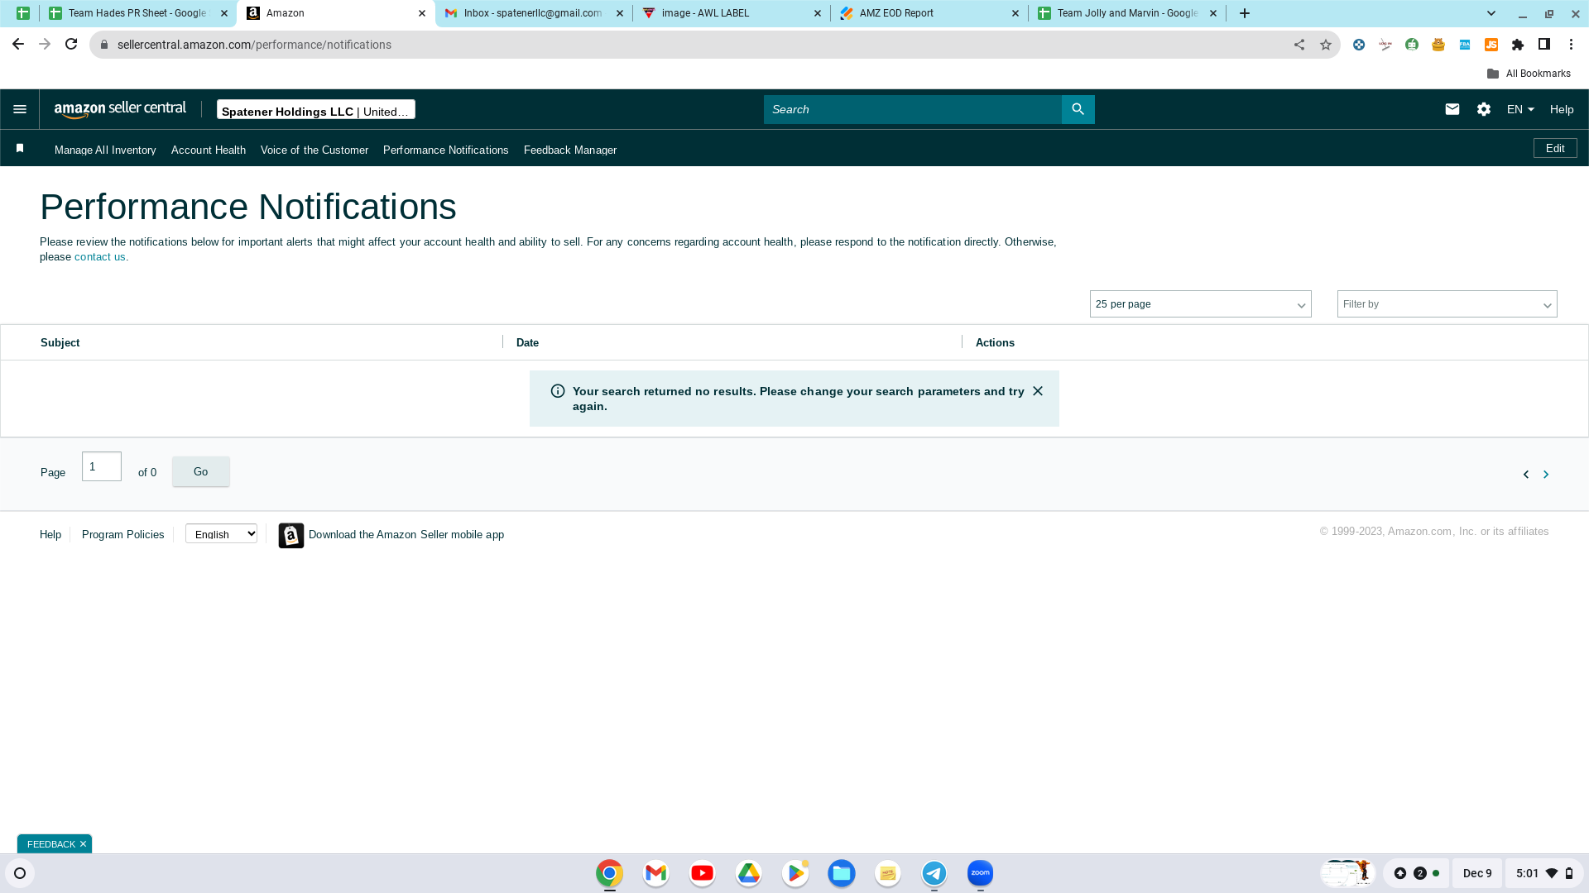Image resolution: width=1589 pixels, height=893 pixels.
Task: Open Google Drive from the shelf
Action: click(x=749, y=873)
